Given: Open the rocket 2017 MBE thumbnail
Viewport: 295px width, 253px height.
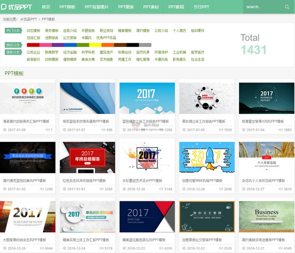Looking at the screenshot, I should 207,158.
